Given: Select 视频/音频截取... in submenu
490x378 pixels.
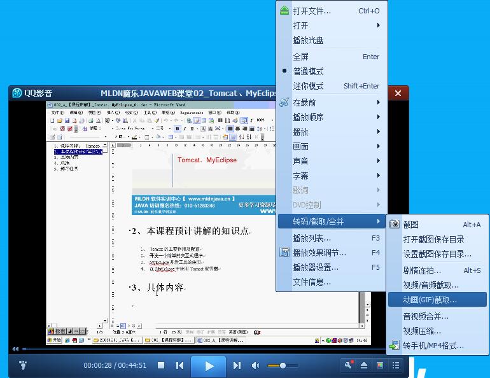Looking at the screenshot, I should pos(437,285).
